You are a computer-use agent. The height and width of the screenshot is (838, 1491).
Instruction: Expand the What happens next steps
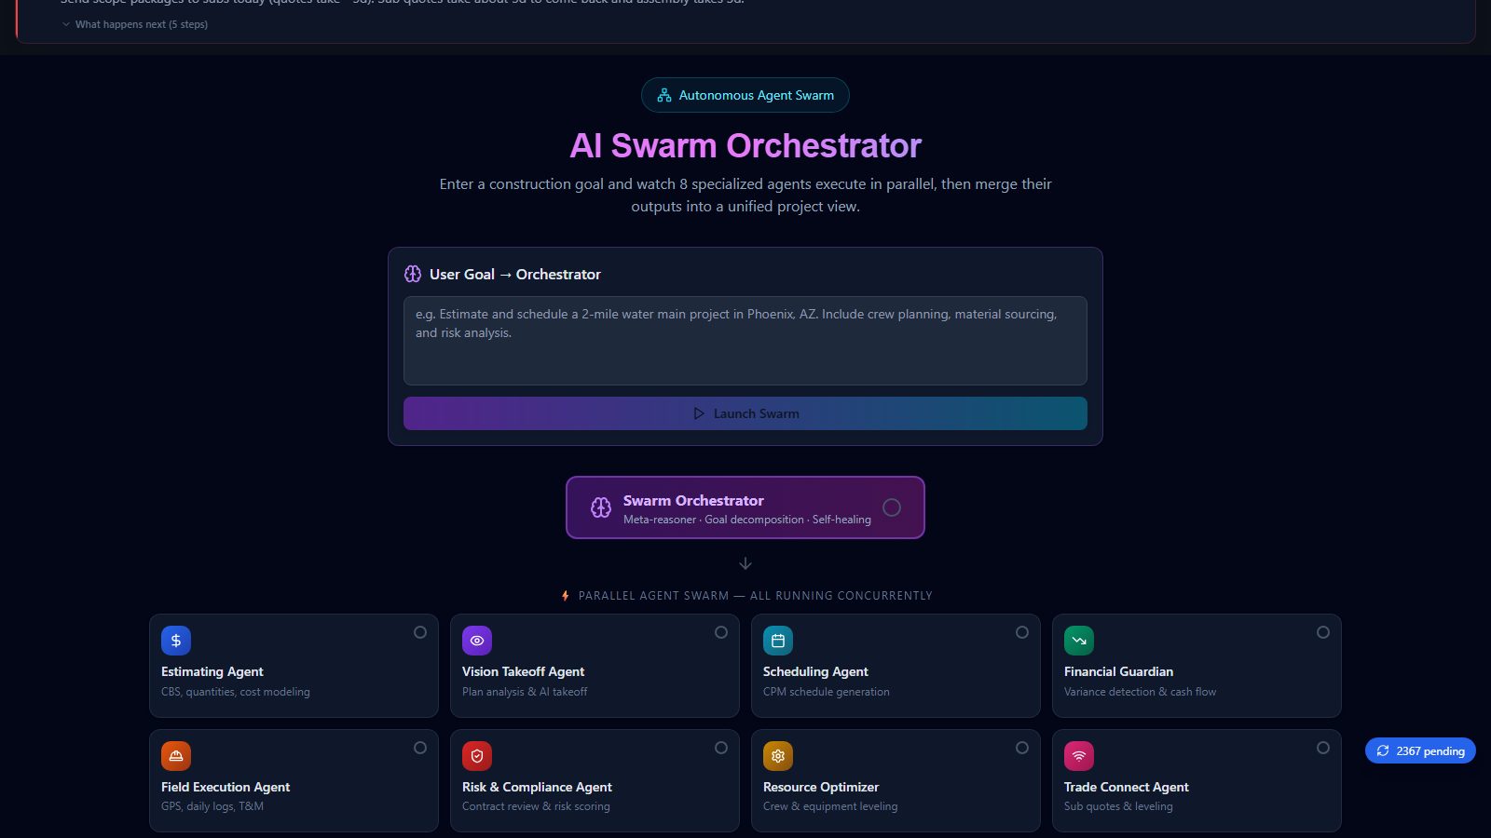pos(135,24)
